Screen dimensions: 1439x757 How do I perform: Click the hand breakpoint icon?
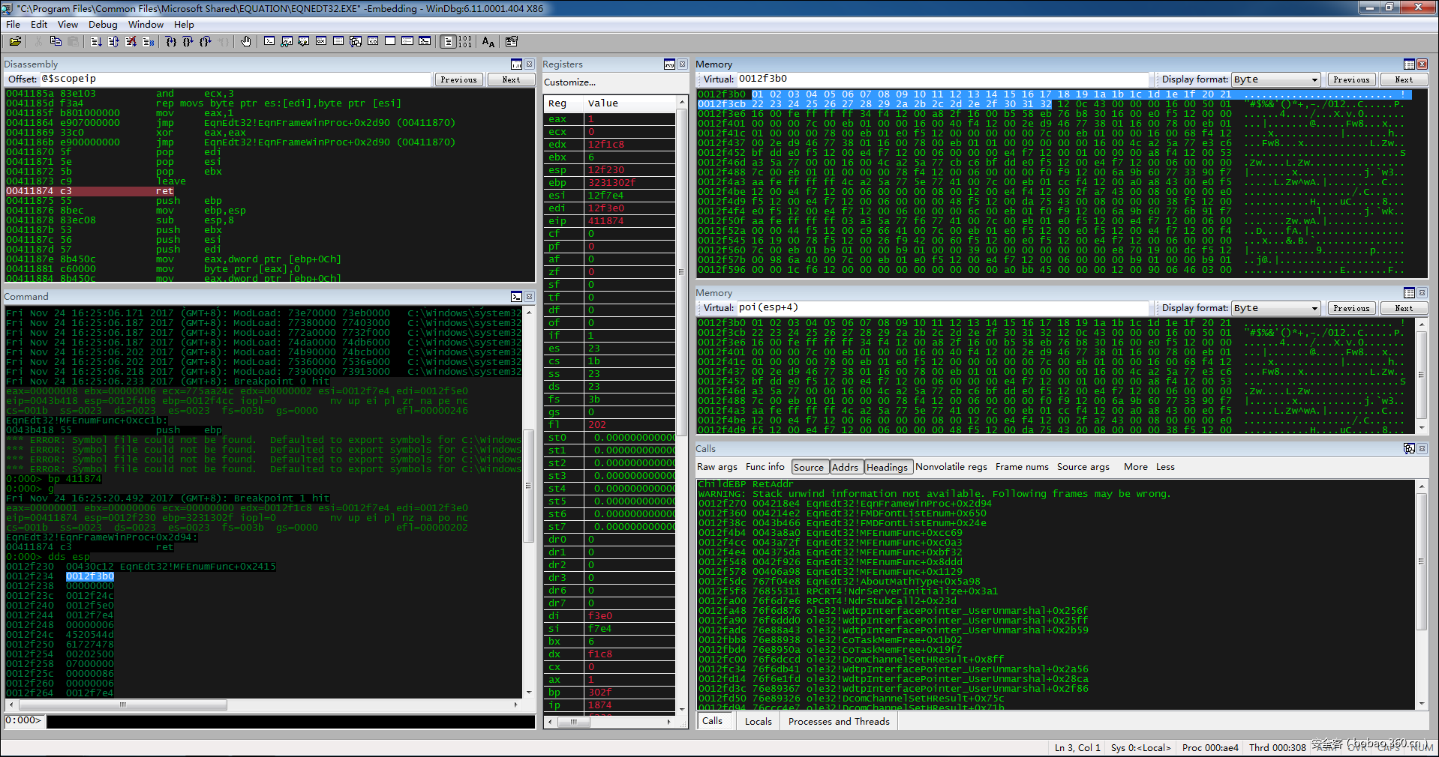click(x=246, y=42)
